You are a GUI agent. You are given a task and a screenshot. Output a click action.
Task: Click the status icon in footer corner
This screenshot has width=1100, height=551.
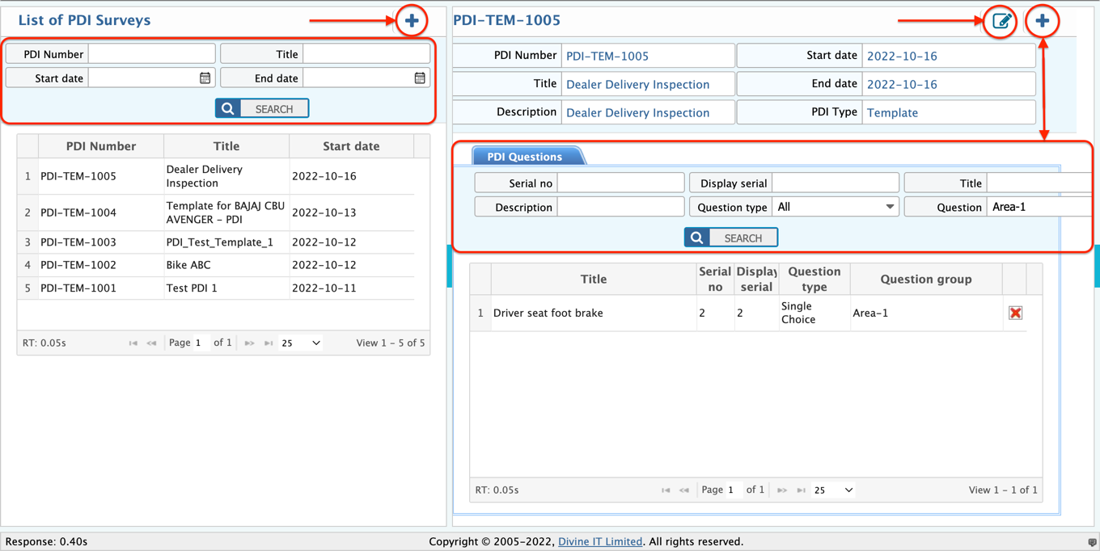1092,542
